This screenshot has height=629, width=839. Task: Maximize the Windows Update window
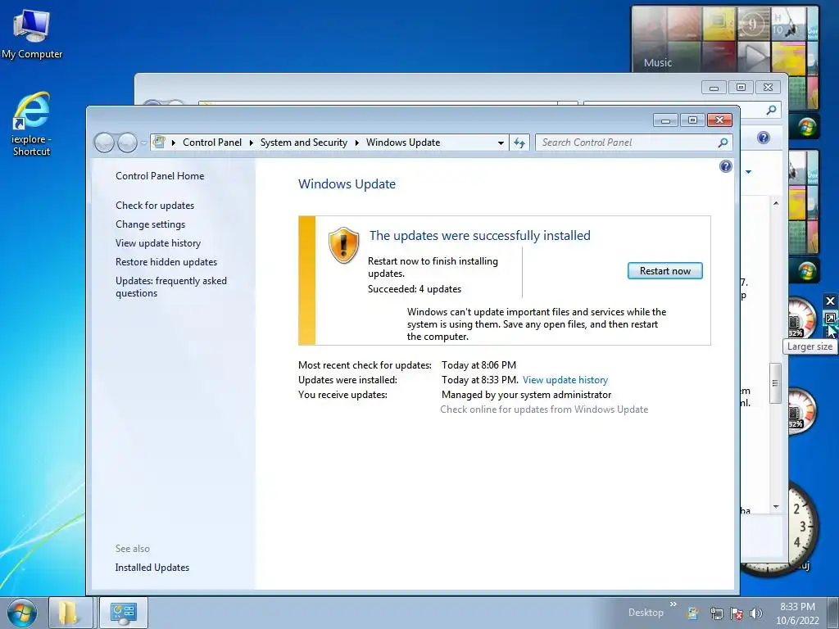coord(692,120)
